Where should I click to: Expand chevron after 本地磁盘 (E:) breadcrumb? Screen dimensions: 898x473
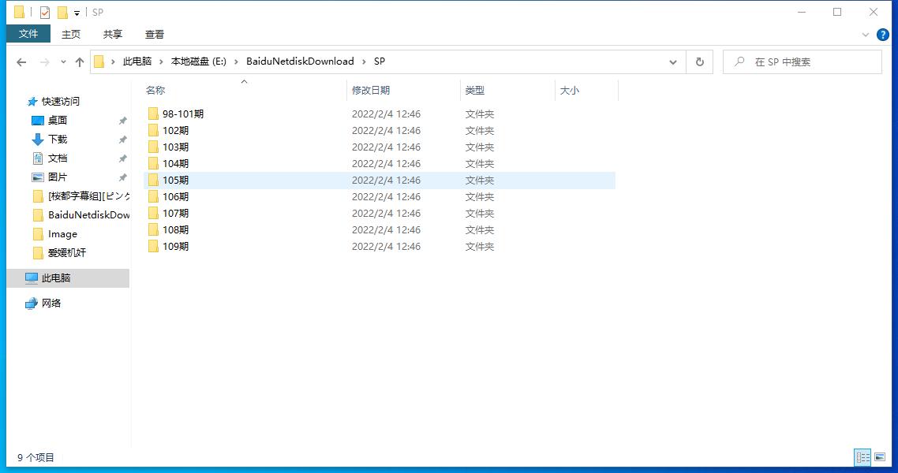(x=236, y=61)
